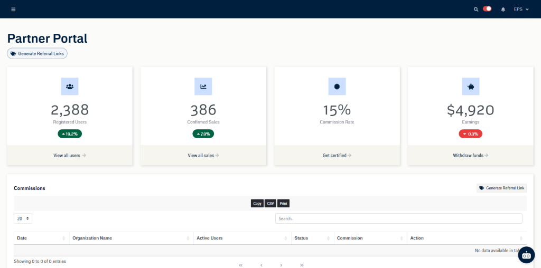Click the search magnifier icon

click(x=475, y=9)
